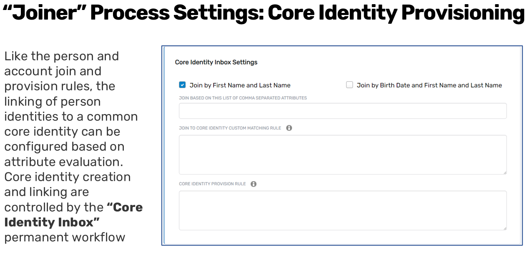Click 'JOIN BASED ON THIS LIST OF COMMA SEPARATED ATTRIBUTES' label

tap(243, 98)
